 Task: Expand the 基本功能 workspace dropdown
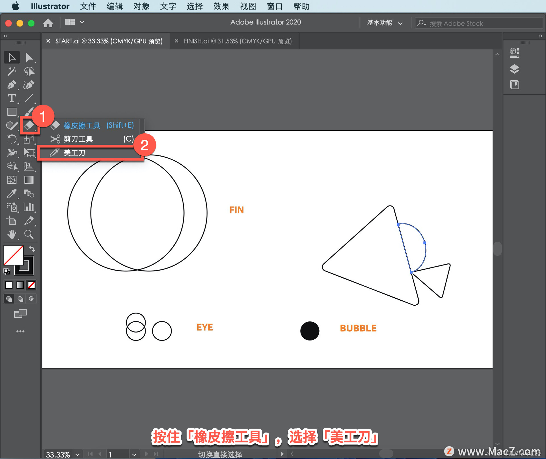pos(384,23)
